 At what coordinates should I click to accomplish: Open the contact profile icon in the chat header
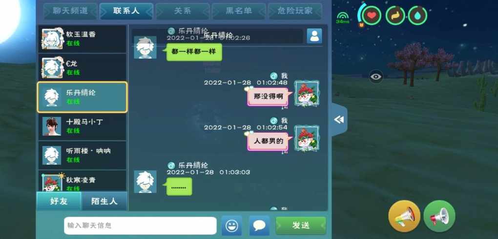coord(314,36)
